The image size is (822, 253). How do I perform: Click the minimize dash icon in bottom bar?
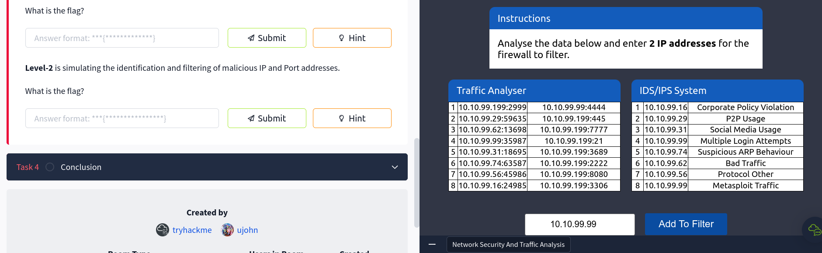pos(432,244)
